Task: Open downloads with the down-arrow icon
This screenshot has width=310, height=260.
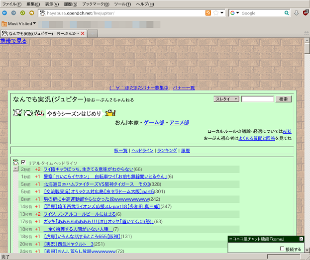Action: point(296,13)
